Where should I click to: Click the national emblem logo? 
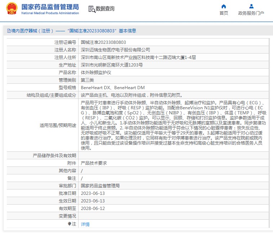(12, 8)
